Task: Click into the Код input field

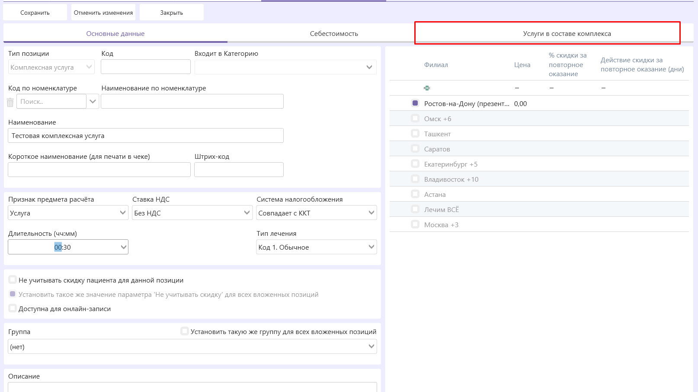Action: (146, 67)
